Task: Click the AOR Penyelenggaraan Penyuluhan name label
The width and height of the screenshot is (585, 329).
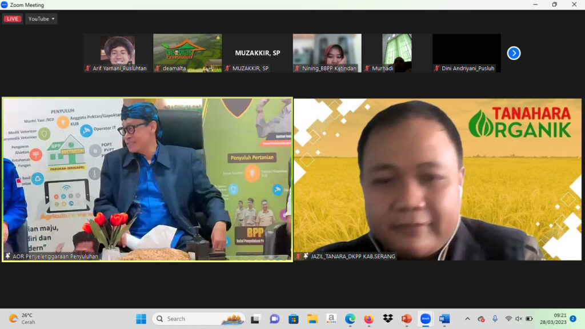Action: tap(55, 256)
